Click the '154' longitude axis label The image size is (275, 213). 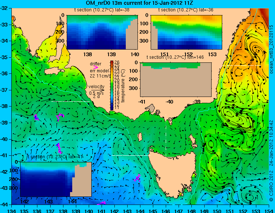pos(269,211)
